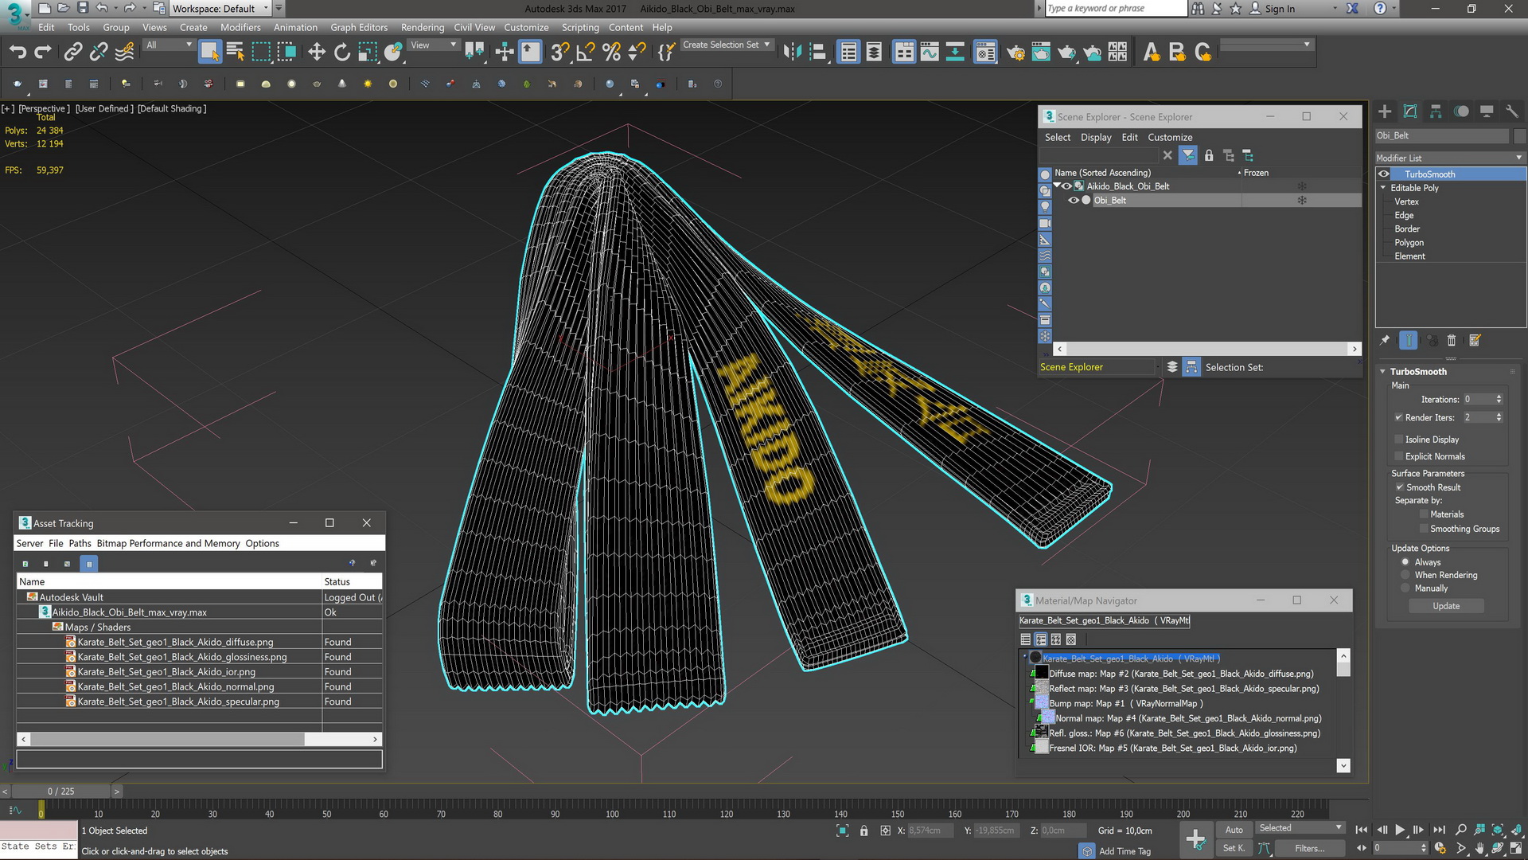
Task: Activate the Select and Move tool
Action: [x=317, y=53]
